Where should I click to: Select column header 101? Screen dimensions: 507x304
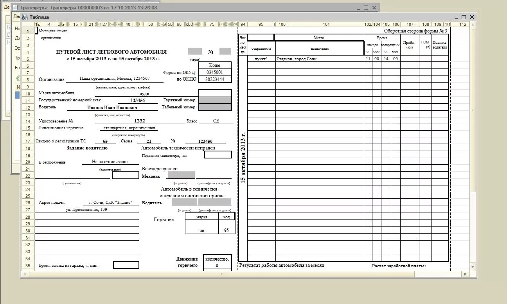[x=326, y=24]
